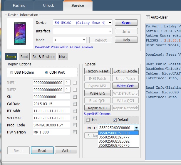Collapse the SuperIMEI IMEI1 dropdown arrow
The image size is (181, 165).
coord(136,128)
